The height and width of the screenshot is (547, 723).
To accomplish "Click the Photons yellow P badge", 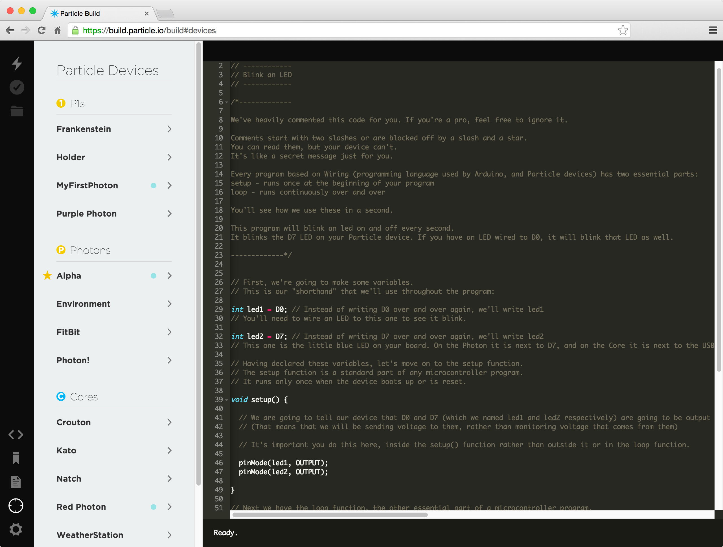I will point(61,250).
